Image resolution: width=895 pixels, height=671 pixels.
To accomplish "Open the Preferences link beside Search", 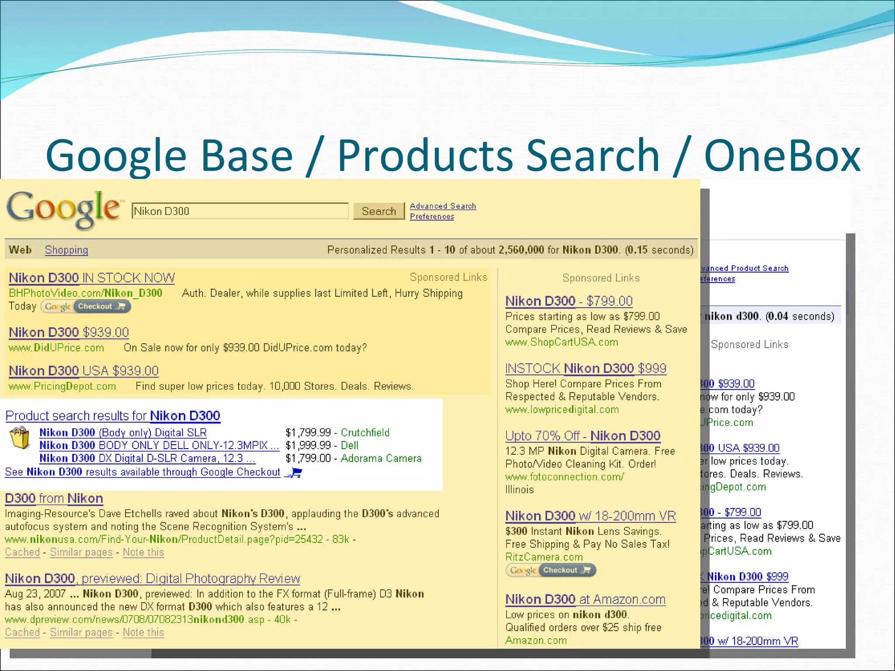I will (x=432, y=217).
